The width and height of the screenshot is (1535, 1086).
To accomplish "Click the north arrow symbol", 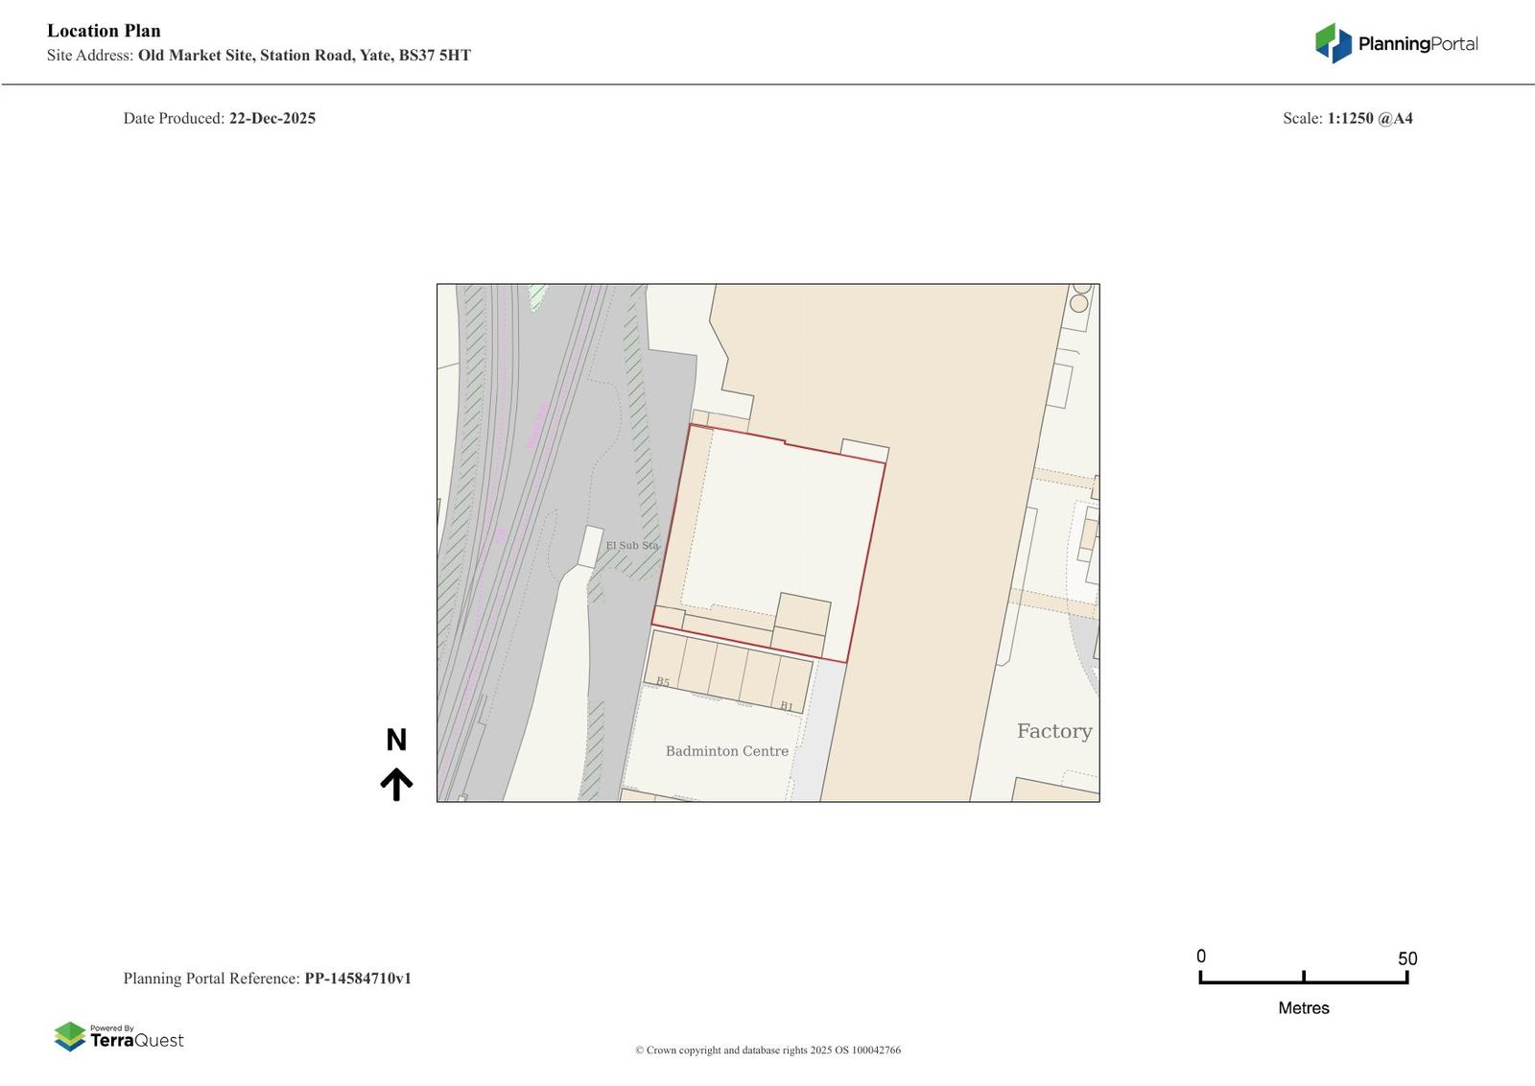I will point(396,784).
